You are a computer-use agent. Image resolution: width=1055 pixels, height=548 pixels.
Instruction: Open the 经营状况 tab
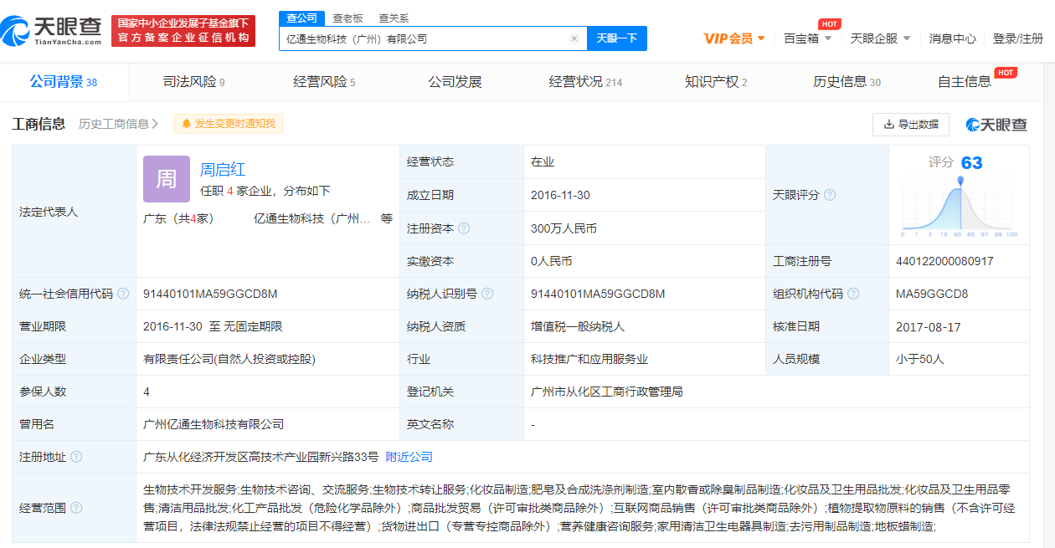[585, 82]
